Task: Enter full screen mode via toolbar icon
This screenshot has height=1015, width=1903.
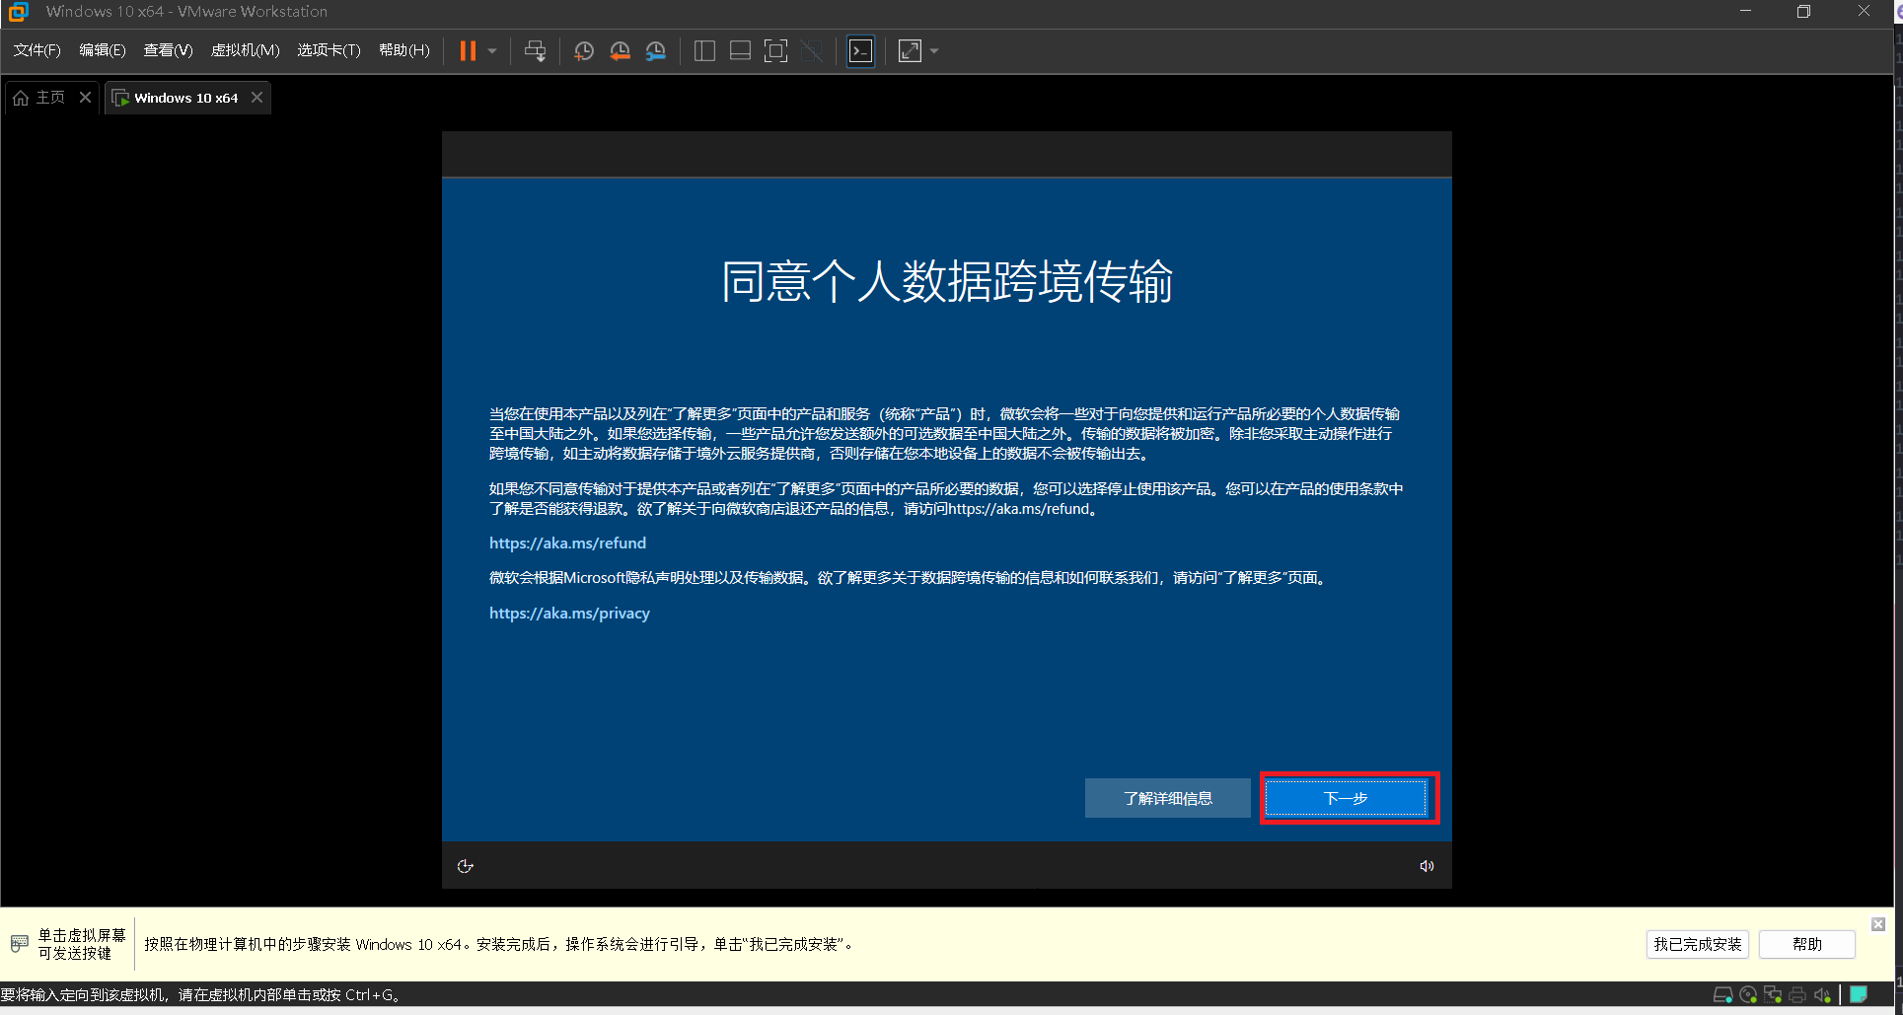Action: click(776, 51)
